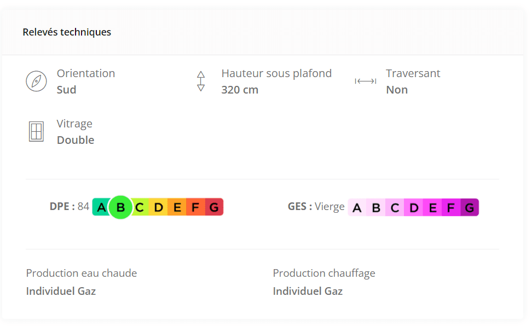
Task: Click the Relevés techniques section header
Action: pos(67,32)
